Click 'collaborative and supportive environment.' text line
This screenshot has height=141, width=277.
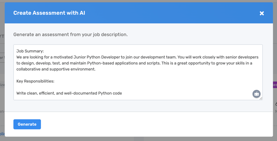click(x=56, y=69)
